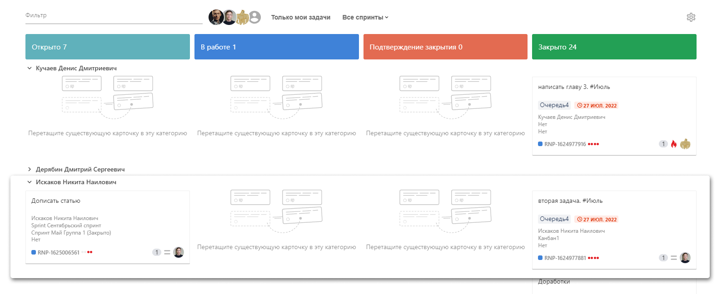Click equals priority icon on RNP-1624977881 card

click(x=674, y=258)
